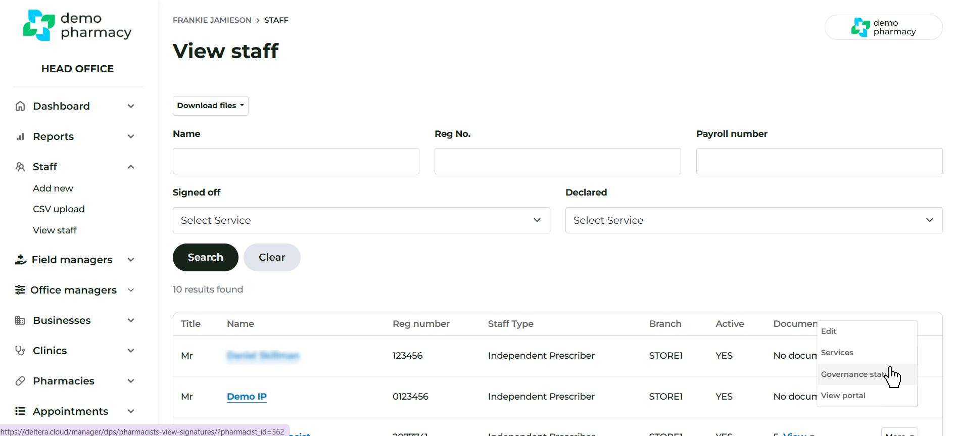Click the Businesses building icon
954x436 pixels.
(x=20, y=320)
